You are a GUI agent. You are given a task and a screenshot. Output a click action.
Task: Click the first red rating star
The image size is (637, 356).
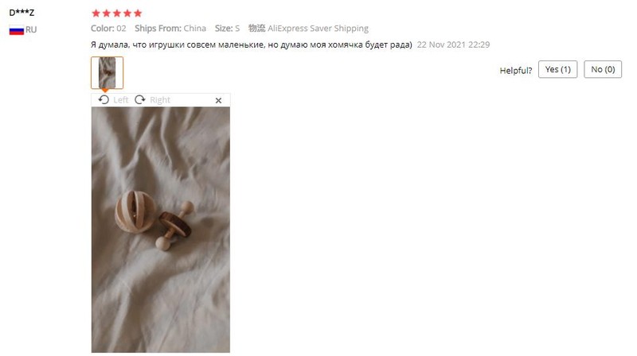pyautogui.click(x=96, y=14)
